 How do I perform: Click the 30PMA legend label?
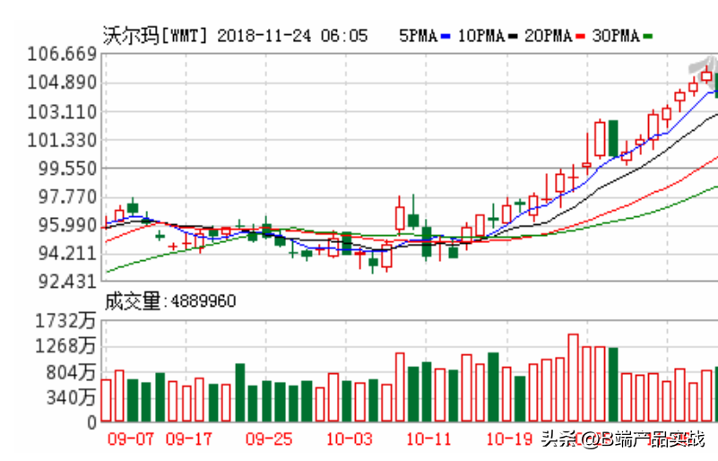[x=616, y=36]
